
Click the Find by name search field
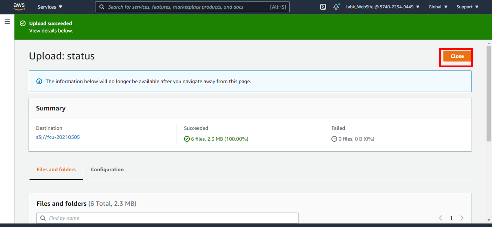point(167,218)
